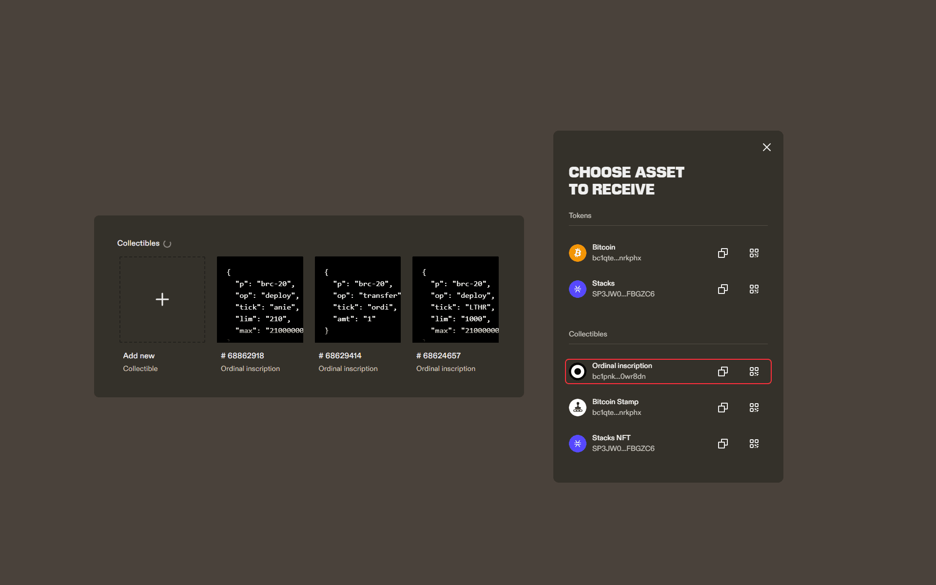Image resolution: width=936 pixels, height=585 pixels.
Task: Click the Stacks NFT label
Action: point(611,438)
